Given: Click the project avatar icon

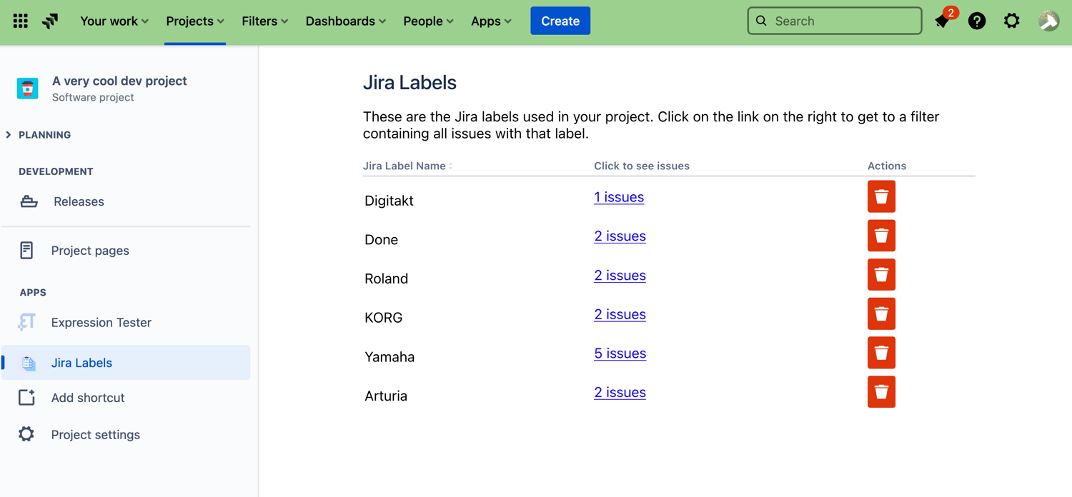Looking at the screenshot, I should coord(28,89).
